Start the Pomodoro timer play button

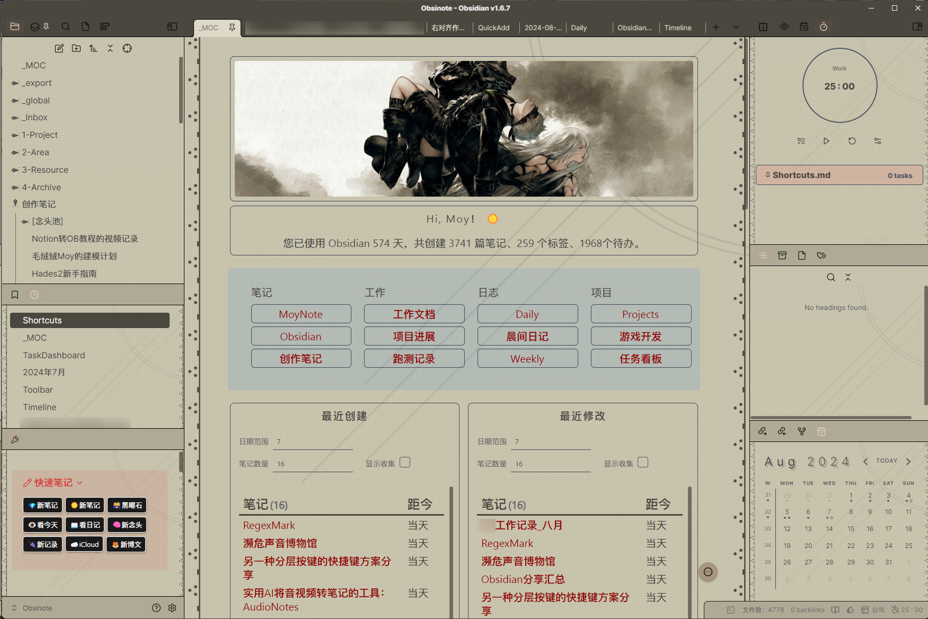click(826, 141)
